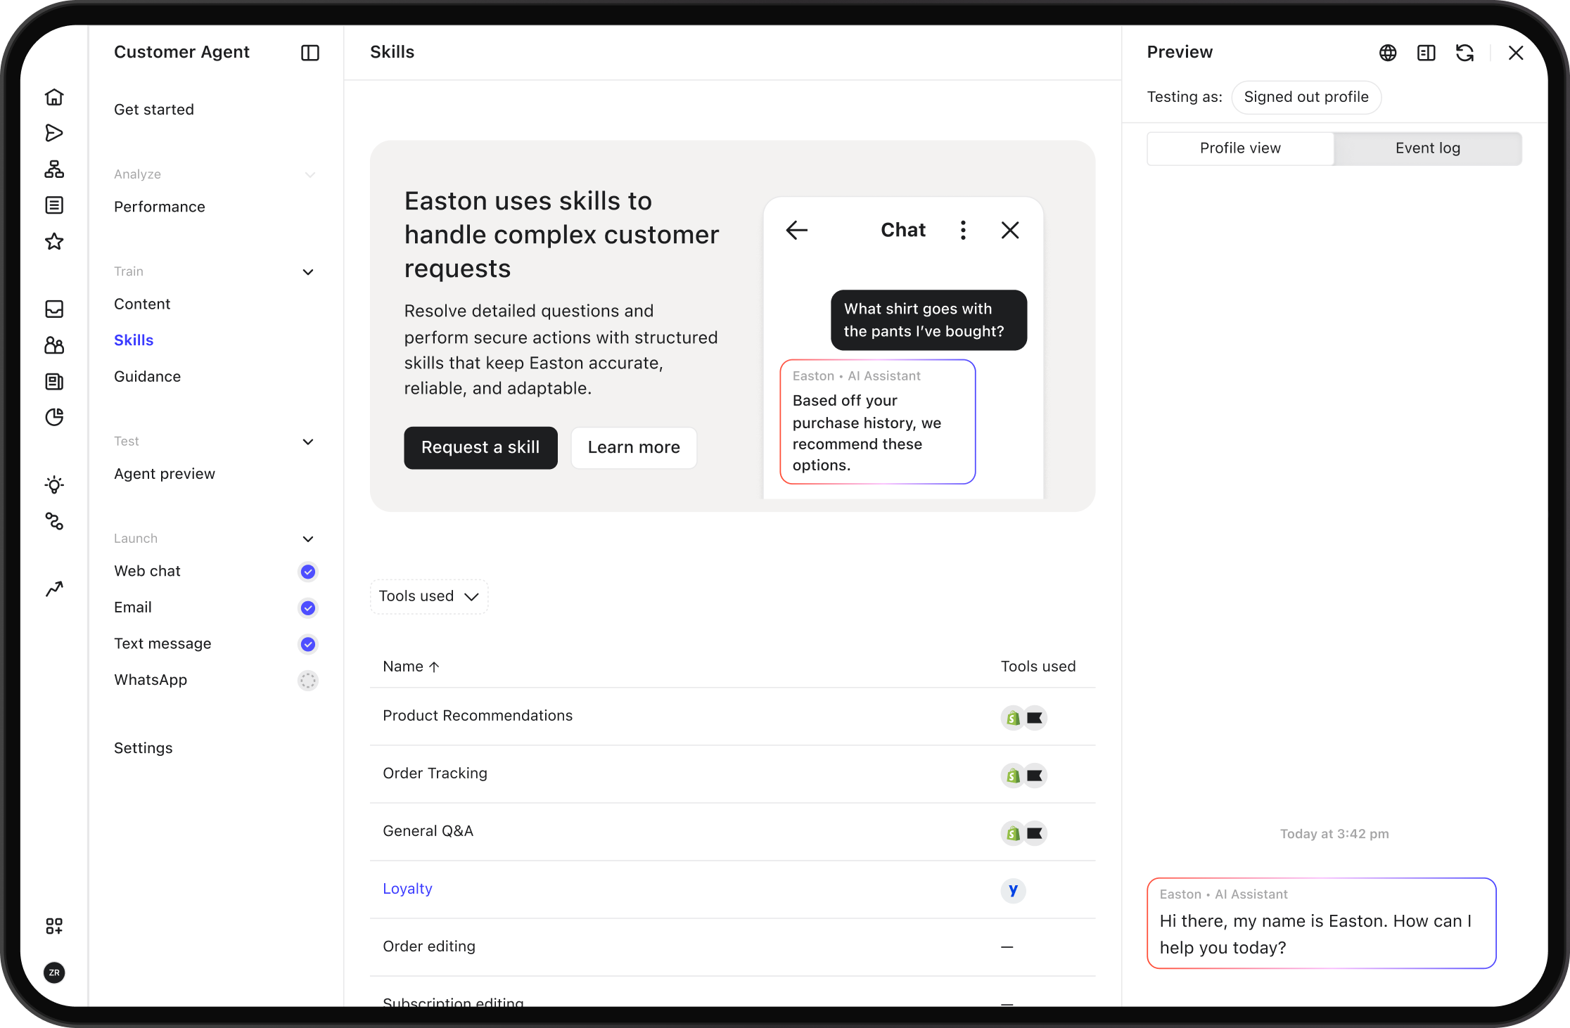1570x1028 pixels.
Task: Collapse the Launch section chevron
Action: [x=307, y=539]
